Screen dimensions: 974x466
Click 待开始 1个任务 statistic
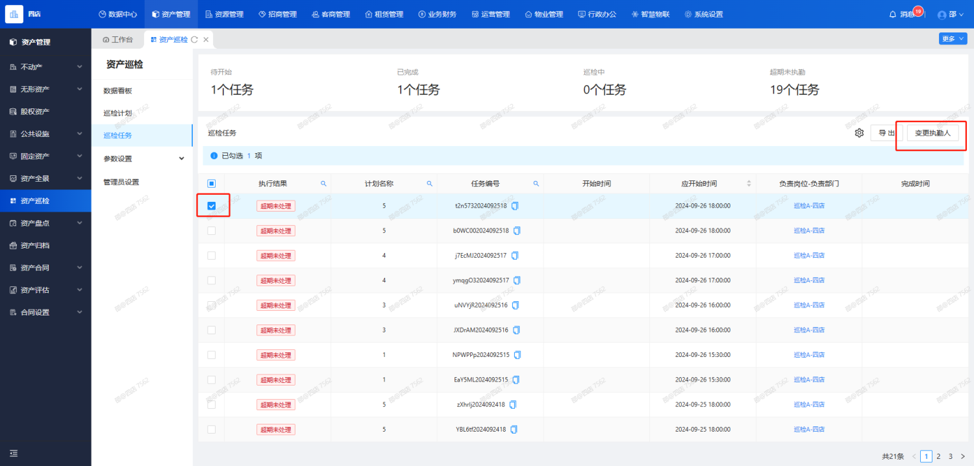[232, 84]
